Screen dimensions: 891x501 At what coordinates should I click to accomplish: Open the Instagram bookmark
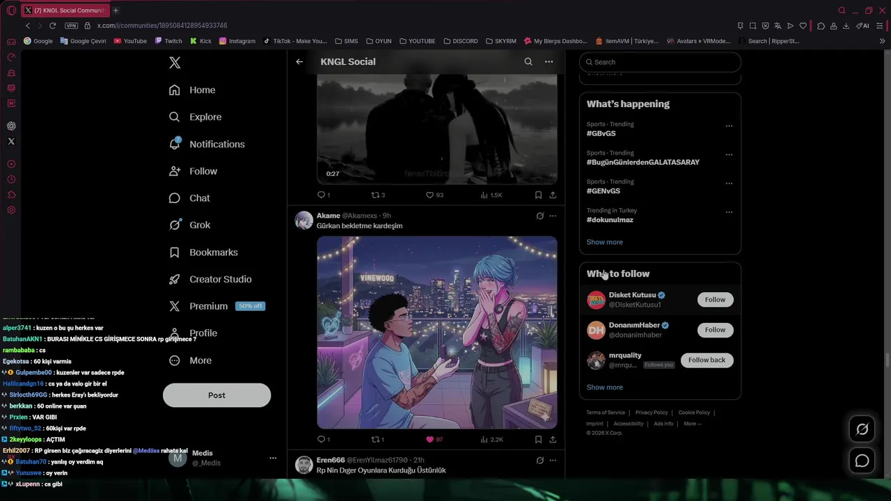coord(237,41)
